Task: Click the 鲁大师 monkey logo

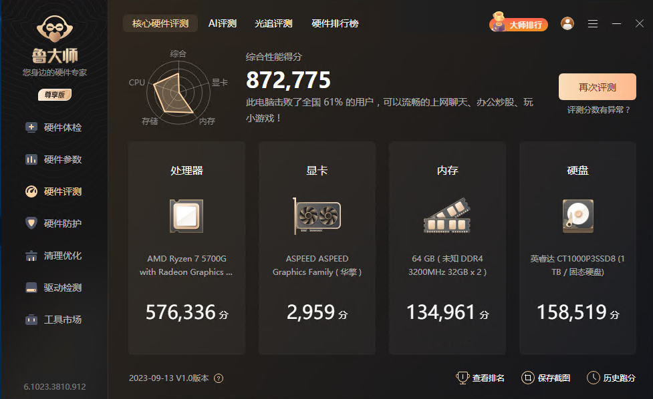Action: tap(55, 29)
